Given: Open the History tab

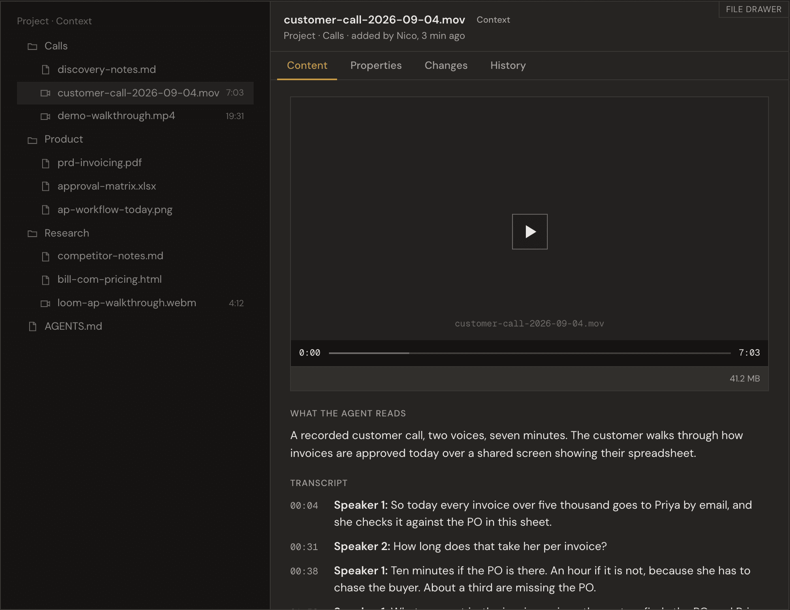Looking at the screenshot, I should [x=508, y=66].
